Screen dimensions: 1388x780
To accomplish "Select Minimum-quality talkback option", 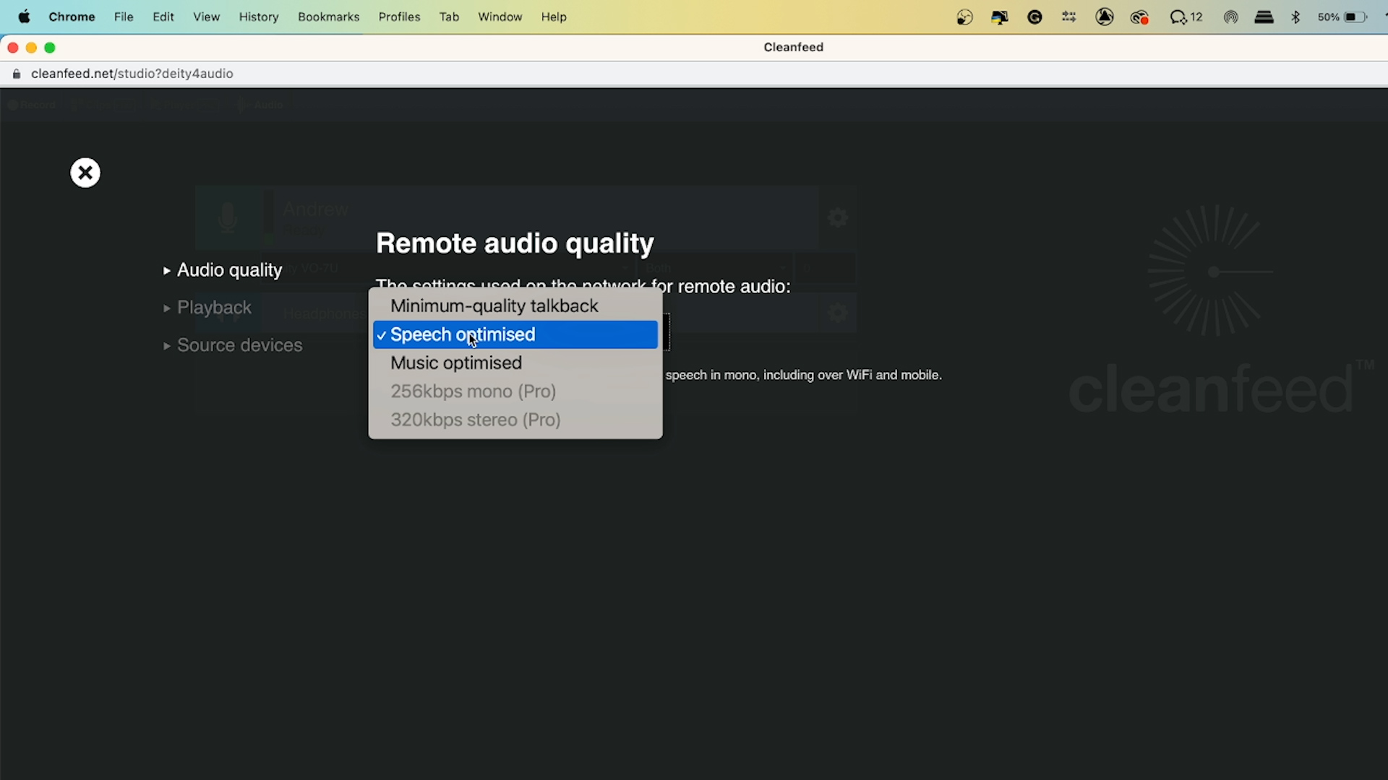I will 494,306.
